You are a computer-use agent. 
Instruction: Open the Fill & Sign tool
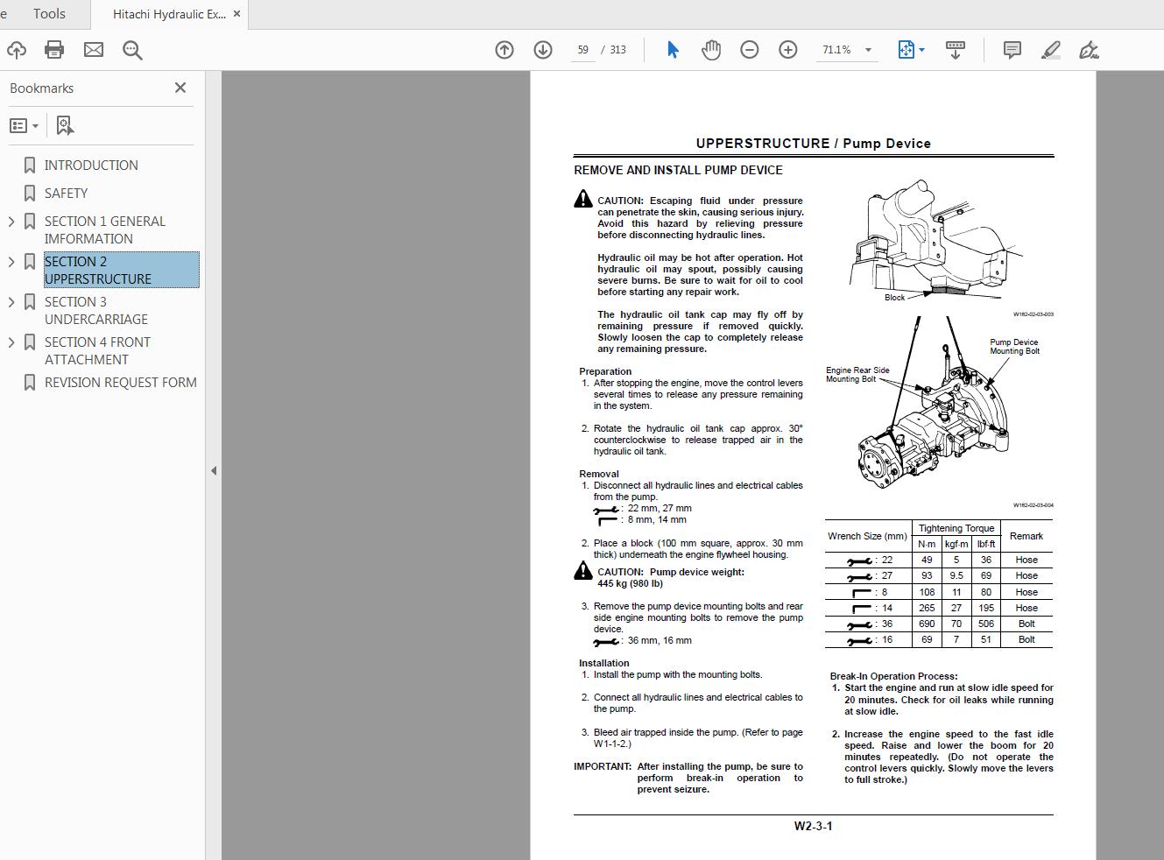1089,50
